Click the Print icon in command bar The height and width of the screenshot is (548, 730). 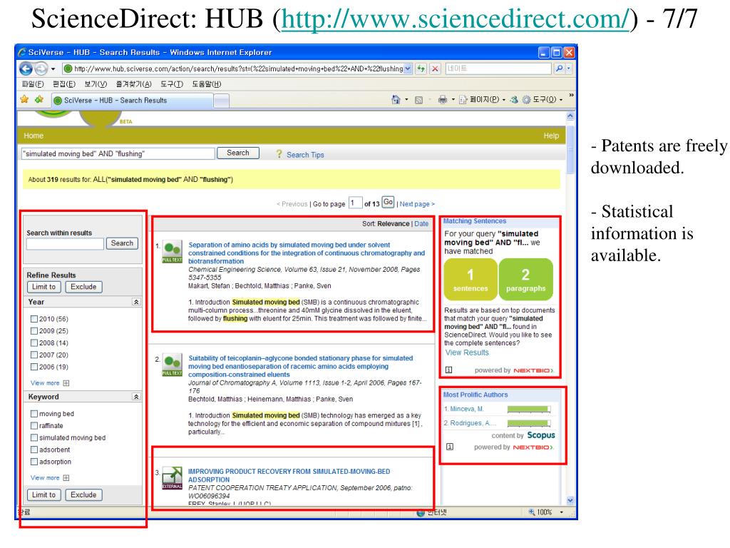coord(442,100)
